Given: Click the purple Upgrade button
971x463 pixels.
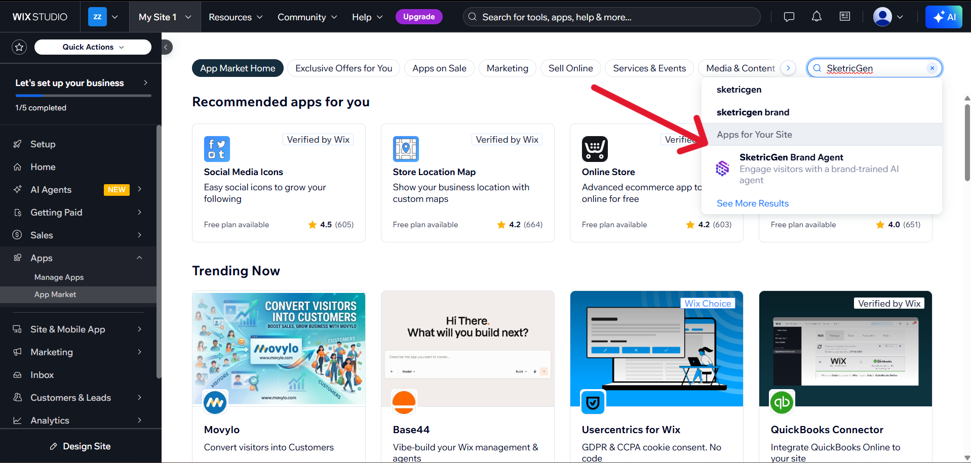Looking at the screenshot, I should click(419, 17).
